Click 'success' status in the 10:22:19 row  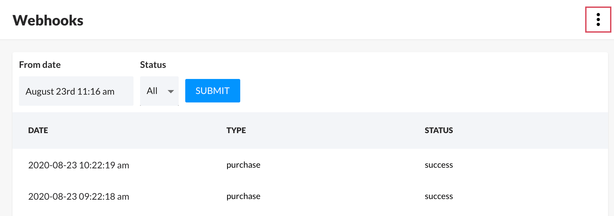coord(439,165)
